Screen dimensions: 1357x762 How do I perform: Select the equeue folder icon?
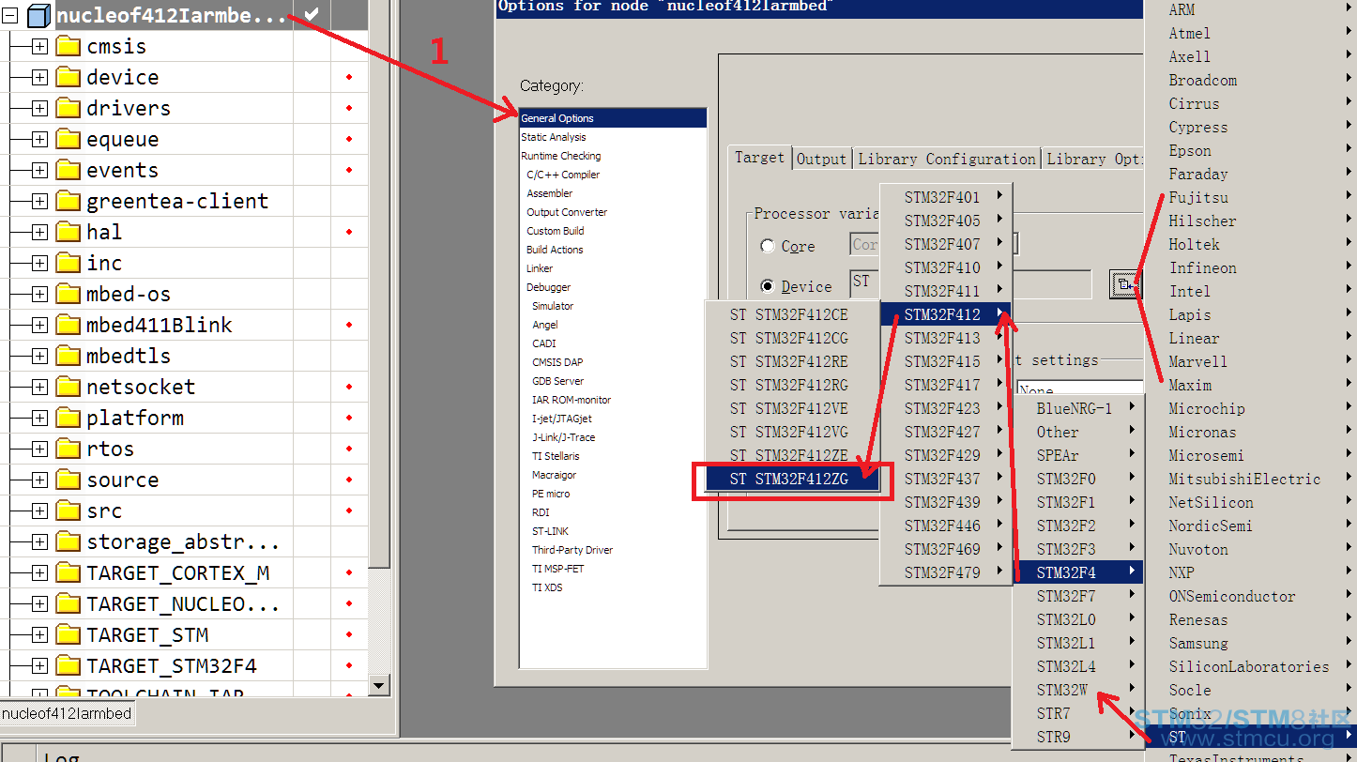pos(68,139)
